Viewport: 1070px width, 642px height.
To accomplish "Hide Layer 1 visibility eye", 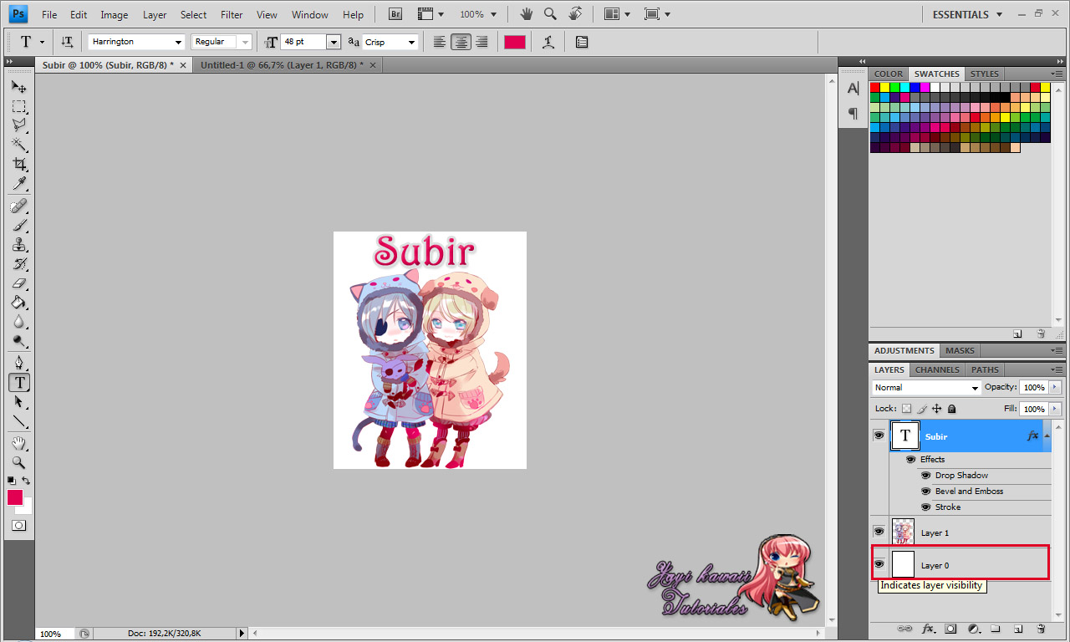I will (879, 532).
